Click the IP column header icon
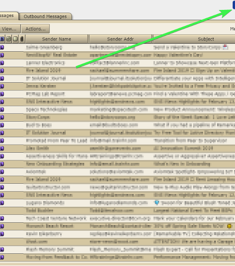Image resolution: width=235 pixels, height=266 pixels. point(8,39)
